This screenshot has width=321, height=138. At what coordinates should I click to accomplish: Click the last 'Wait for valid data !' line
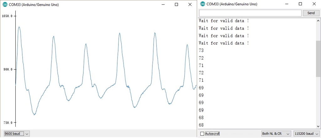tap(224, 43)
